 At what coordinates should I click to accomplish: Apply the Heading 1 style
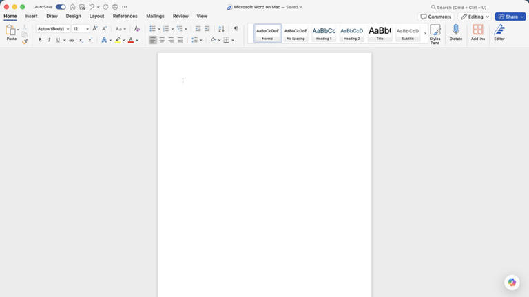(324, 33)
